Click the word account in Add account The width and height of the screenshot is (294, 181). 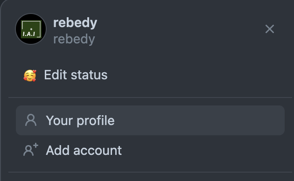pos(98,151)
